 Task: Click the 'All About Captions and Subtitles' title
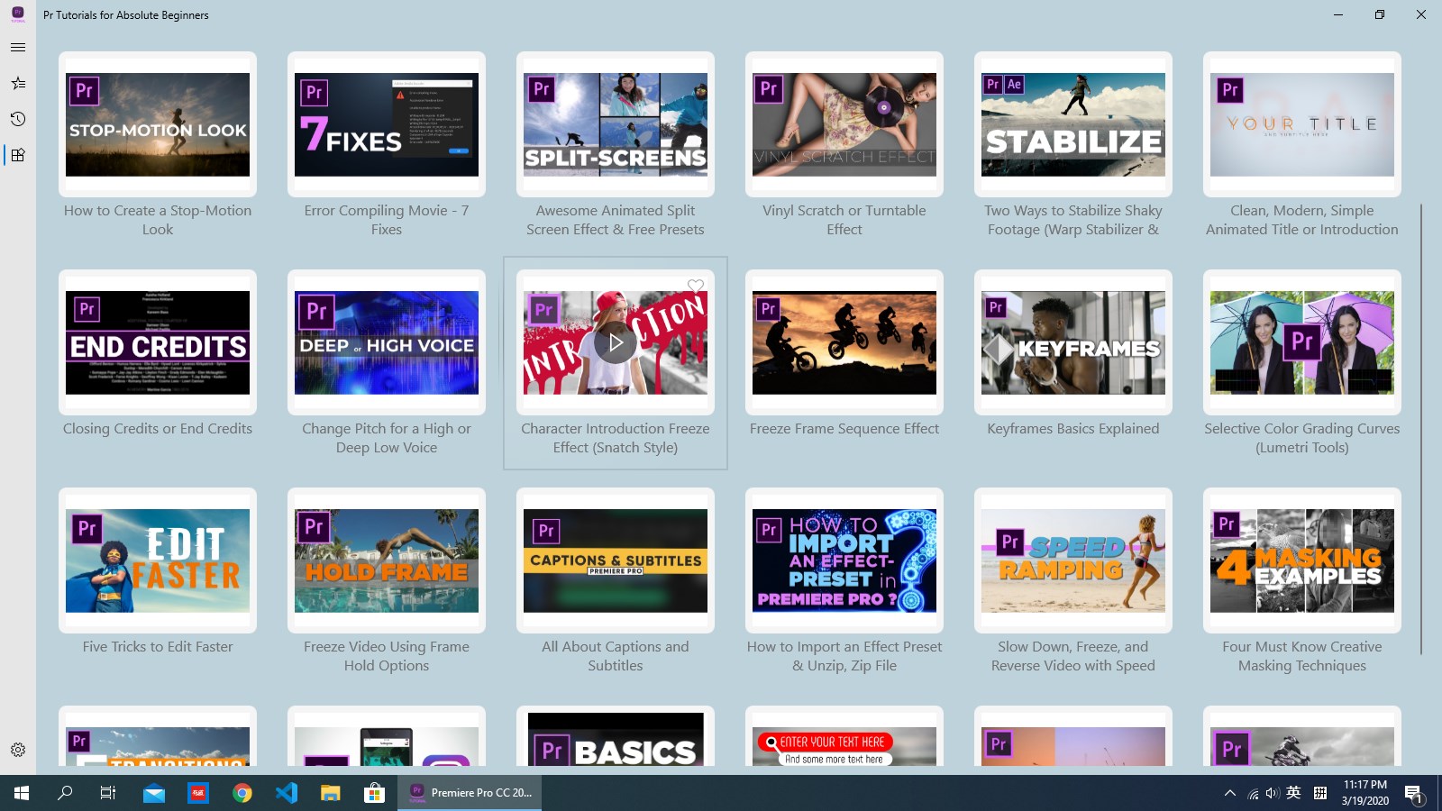616,656
